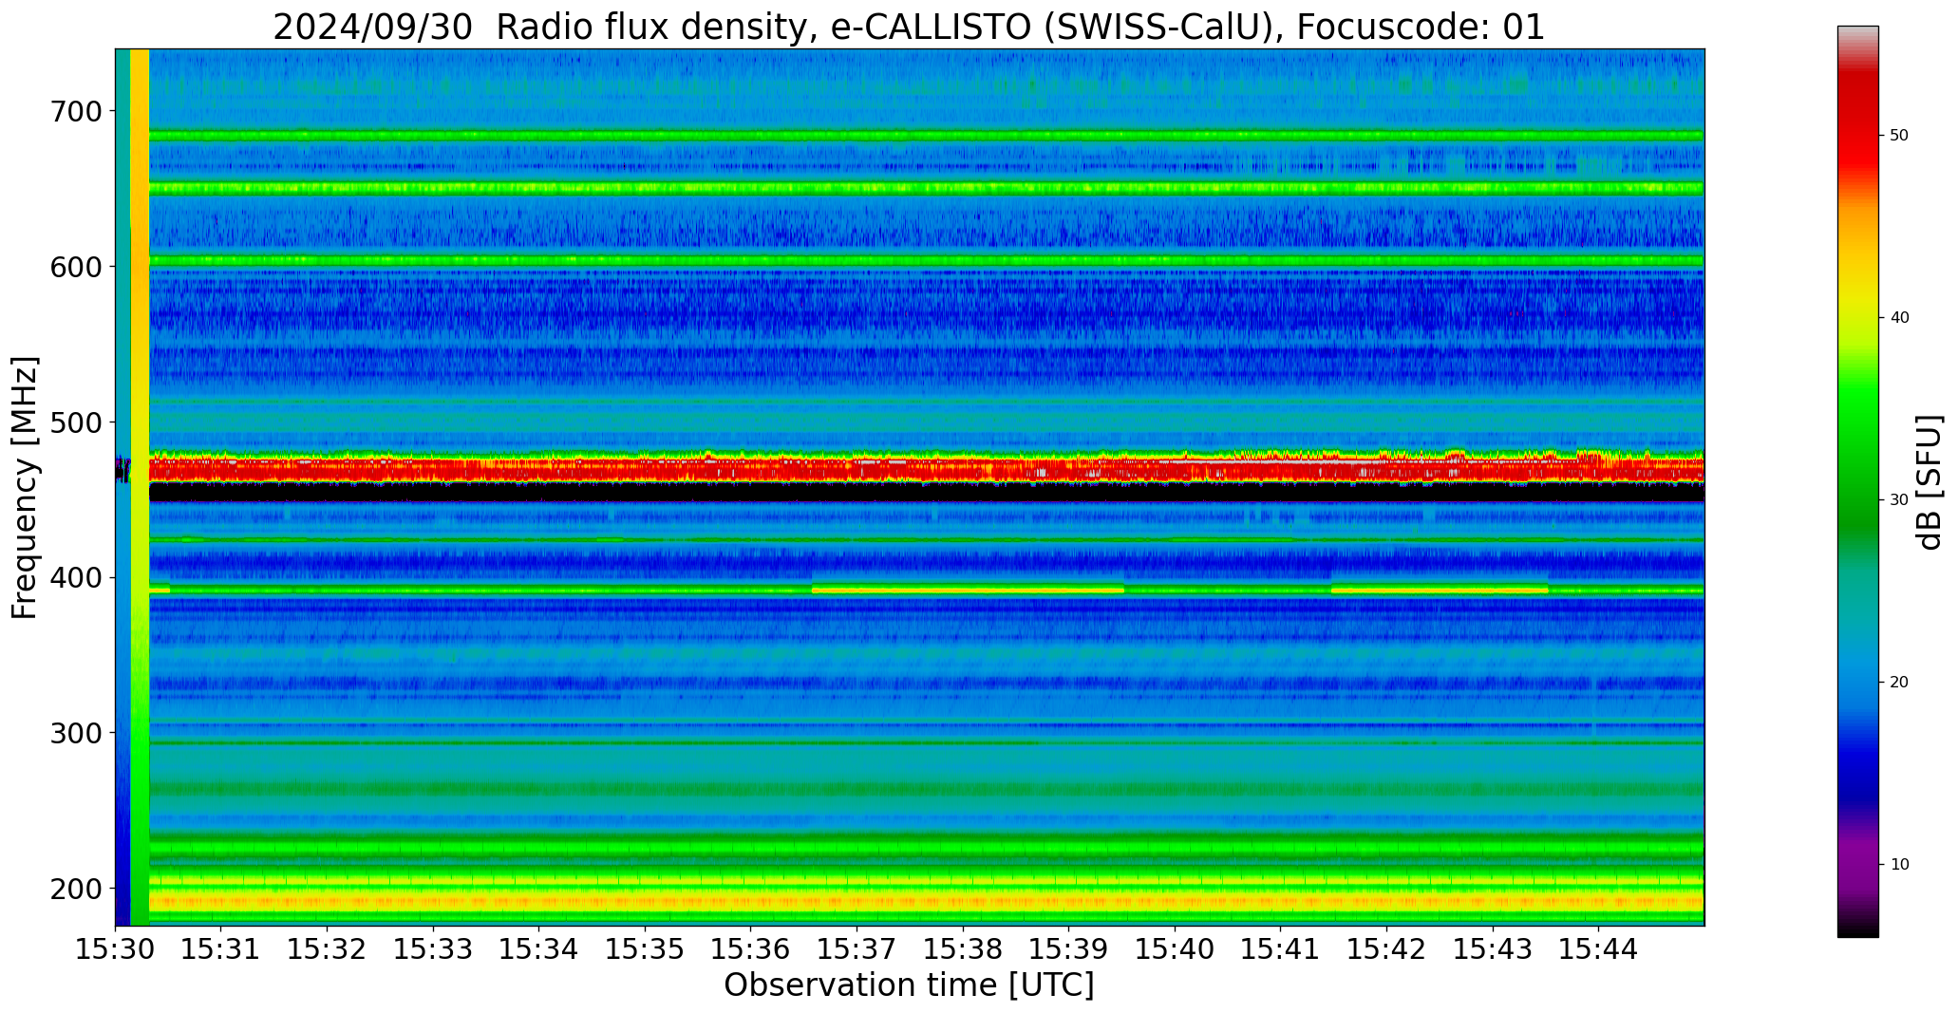Click the 15:44 time tick label

click(1598, 948)
